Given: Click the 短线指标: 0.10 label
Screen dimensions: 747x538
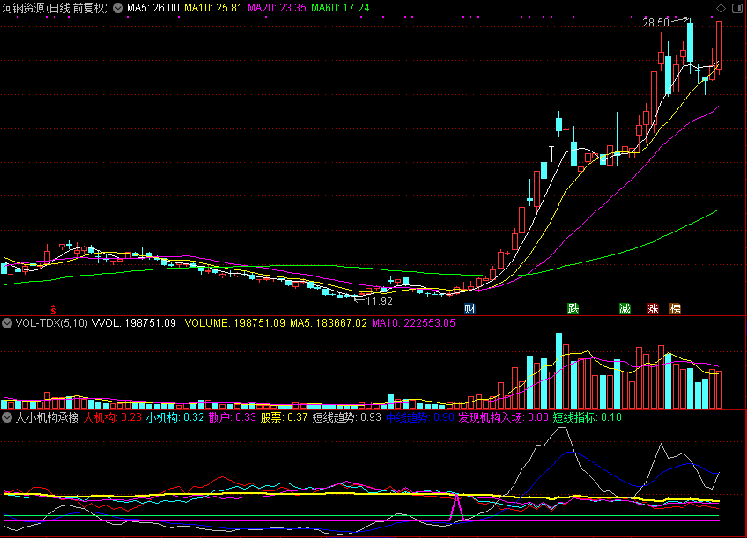Looking at the screenshot, I should click(x=588, y=418).
